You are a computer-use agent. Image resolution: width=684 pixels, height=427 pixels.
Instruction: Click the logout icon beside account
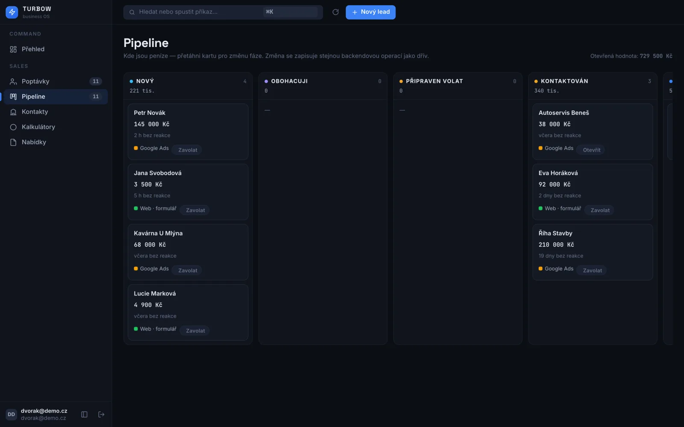pos(101,414)
